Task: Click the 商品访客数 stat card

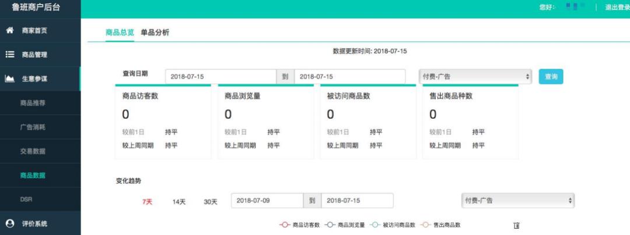Action: click(x=163, y=122)
